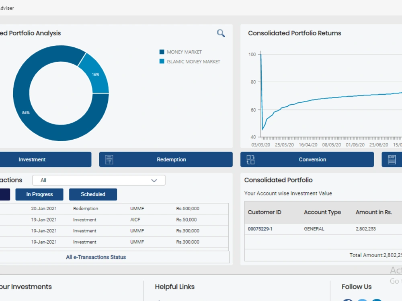Click the Follow Us heading
The height and width of the screenshot is (301, 402).
pyautogui.click(x=356, y=287)
